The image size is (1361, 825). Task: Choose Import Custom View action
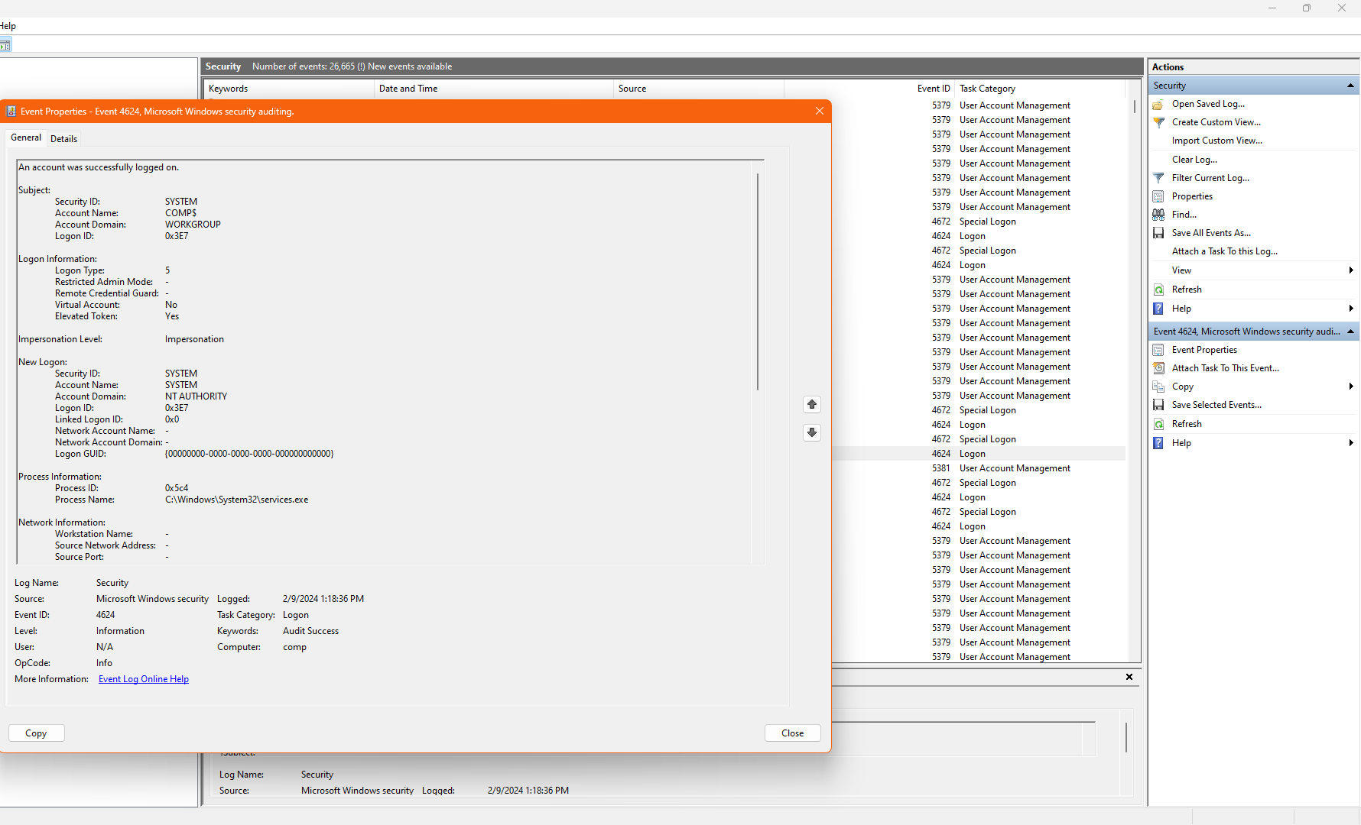(1216, 141)
